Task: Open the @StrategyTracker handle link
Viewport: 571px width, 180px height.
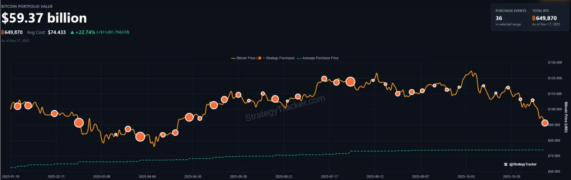Action: [523, 164]
